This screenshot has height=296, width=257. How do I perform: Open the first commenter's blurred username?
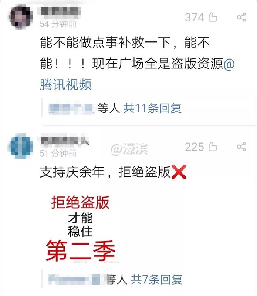coord(61,11)
